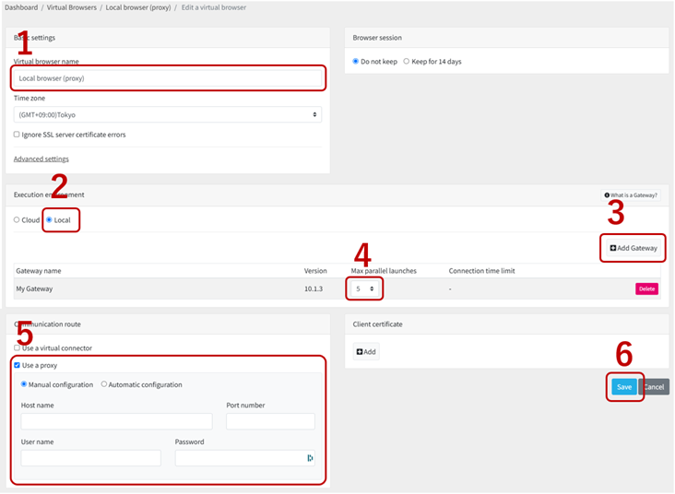Click the info icon in What is a Gateway
The width and height of the screenshot is (675, 494).
coord(607,195)
